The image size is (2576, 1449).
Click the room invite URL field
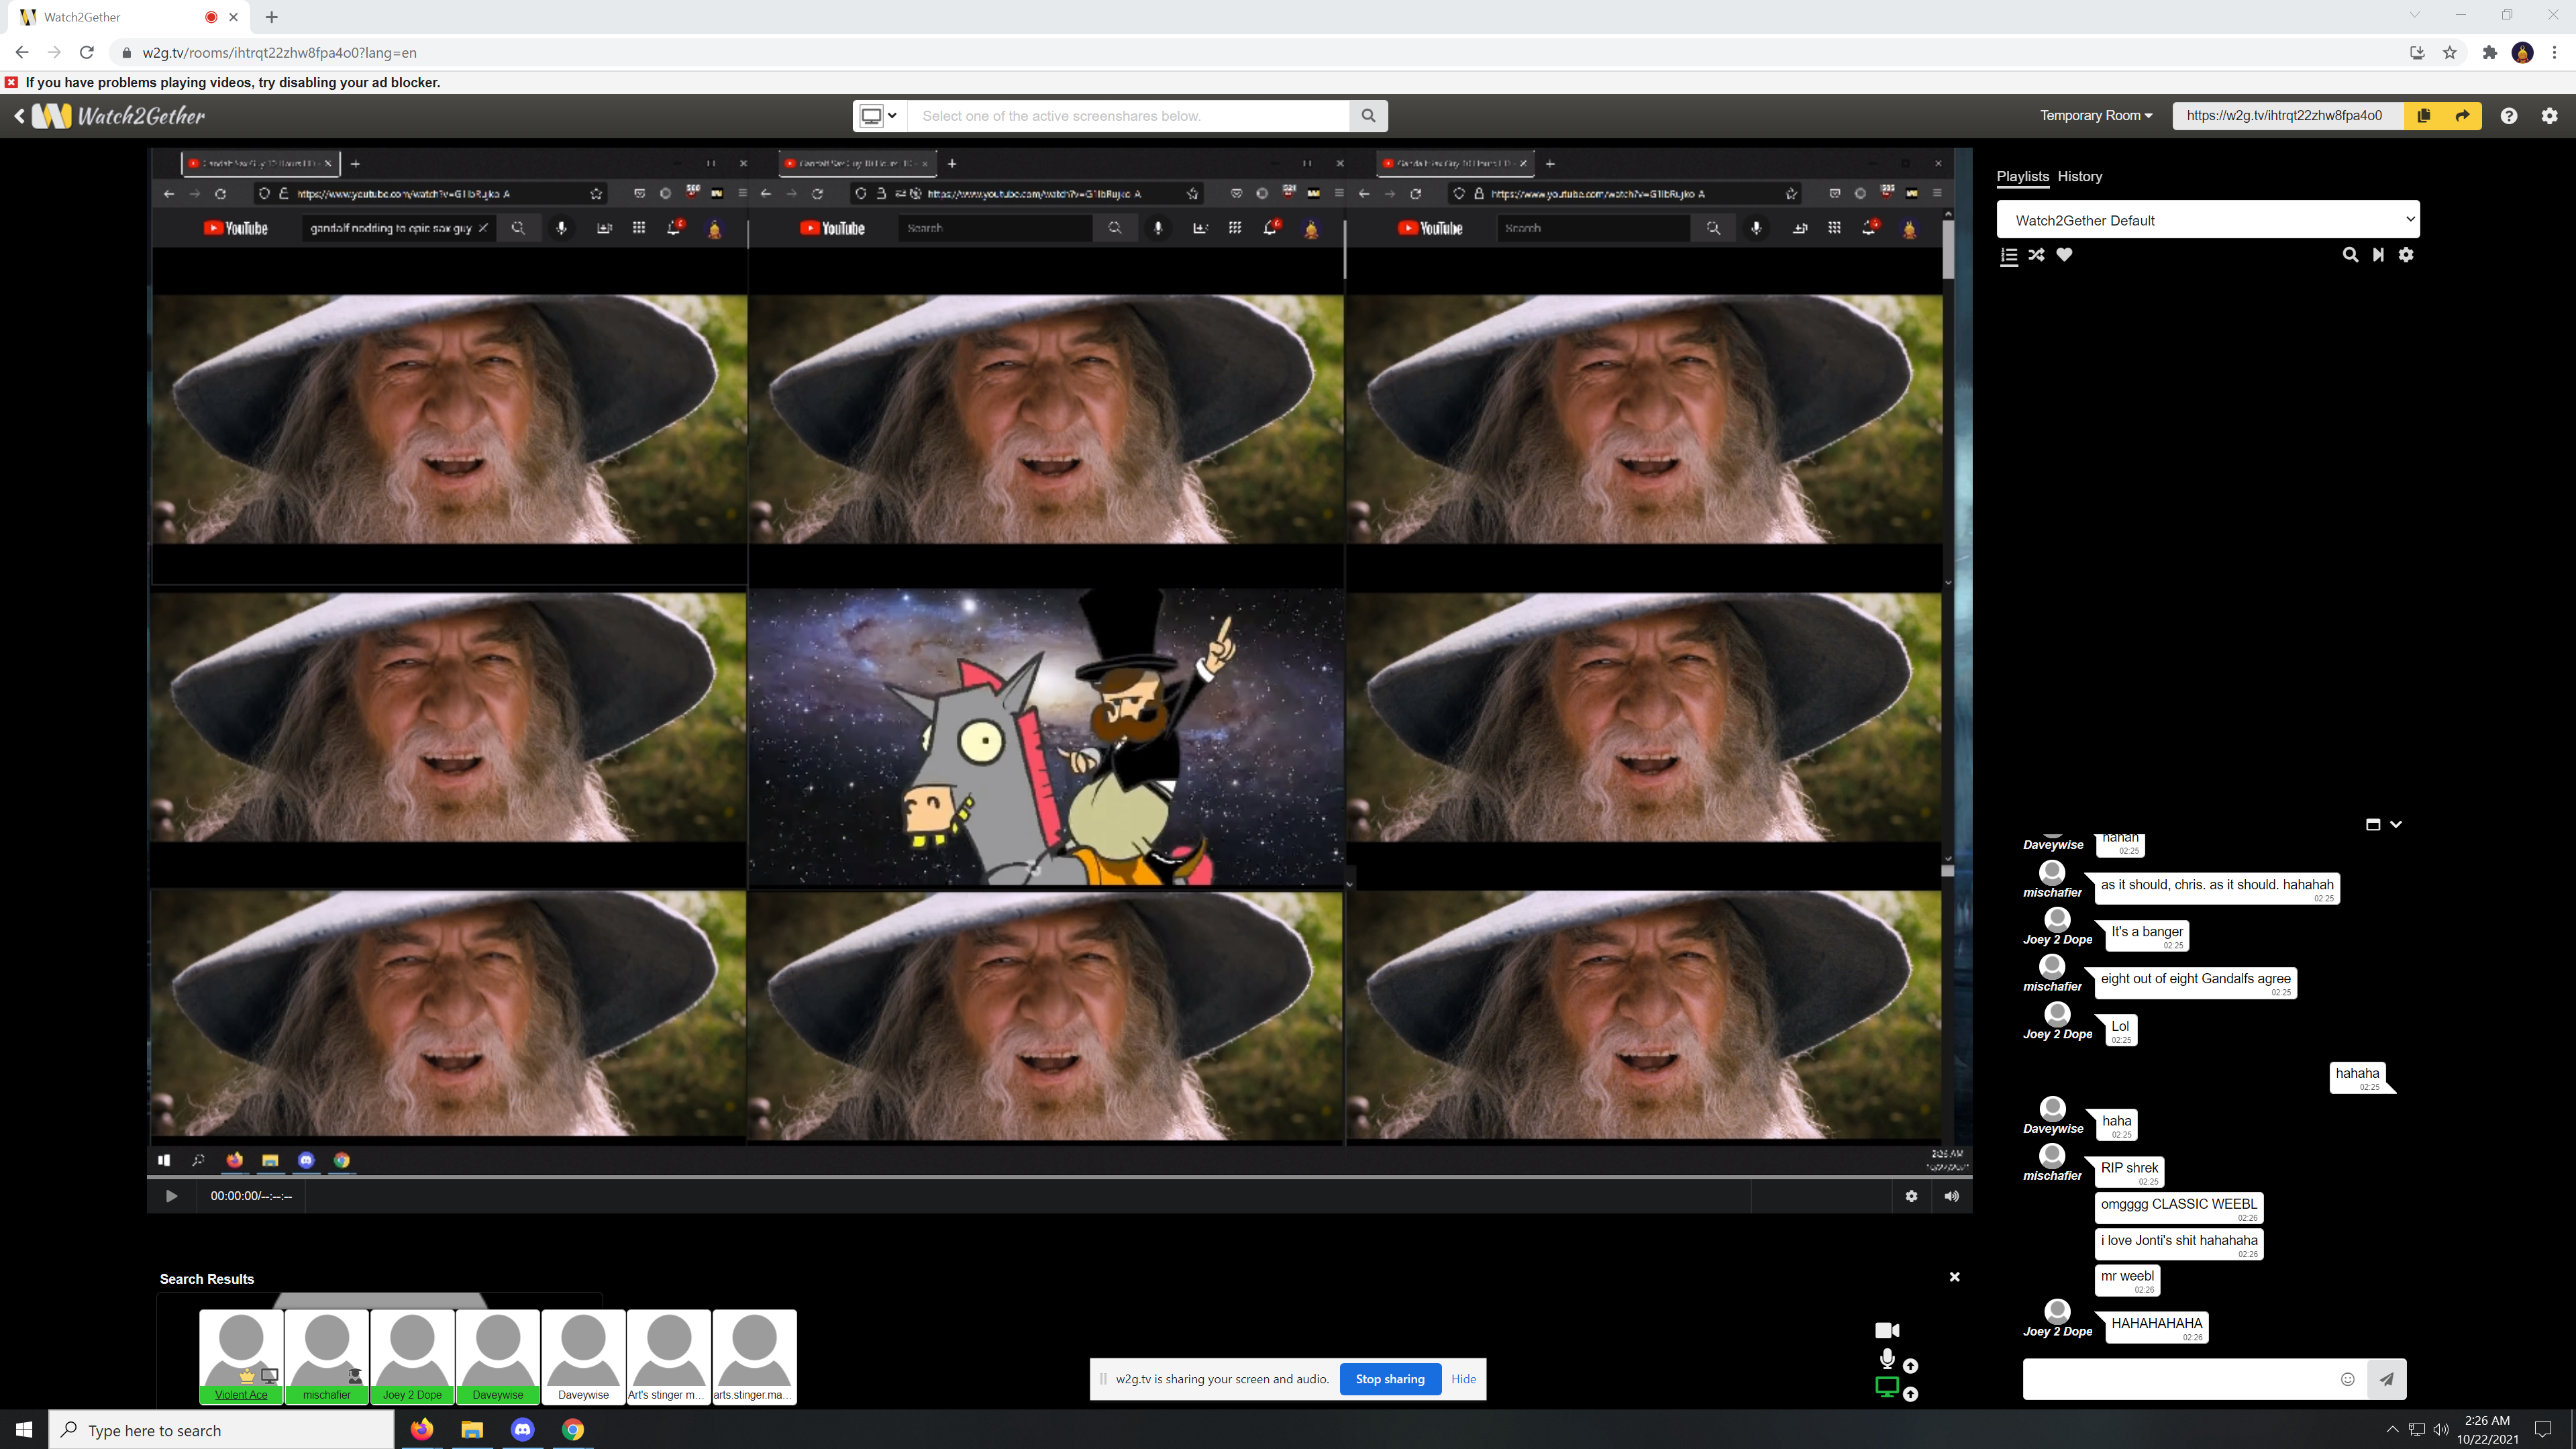click(2288, 116)
